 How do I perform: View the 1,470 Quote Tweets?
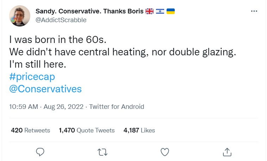[87, 130]
